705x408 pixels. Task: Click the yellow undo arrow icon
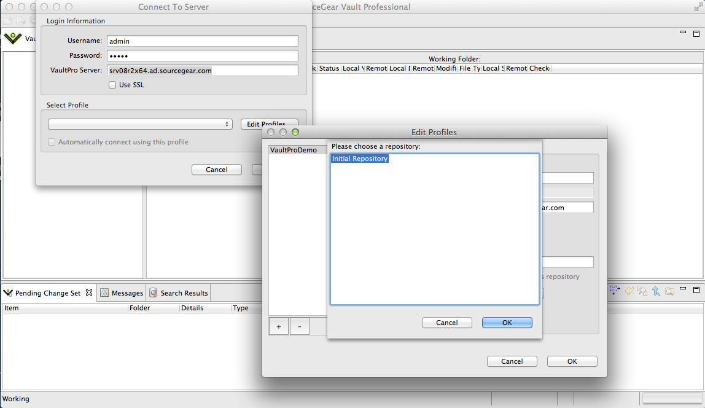[629, 291]
